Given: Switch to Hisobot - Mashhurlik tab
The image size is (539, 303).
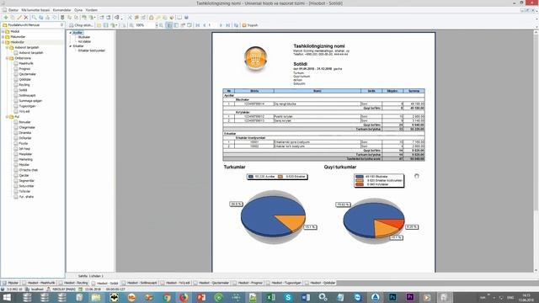Looking at the screenshot, I should [x=39, y=283].
